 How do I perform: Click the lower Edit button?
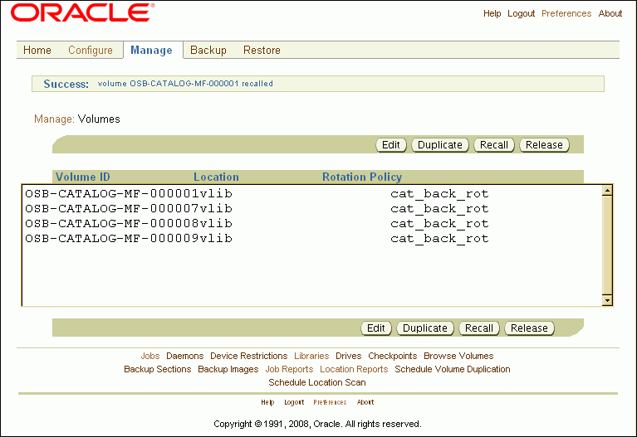click(x=375, y=328)
